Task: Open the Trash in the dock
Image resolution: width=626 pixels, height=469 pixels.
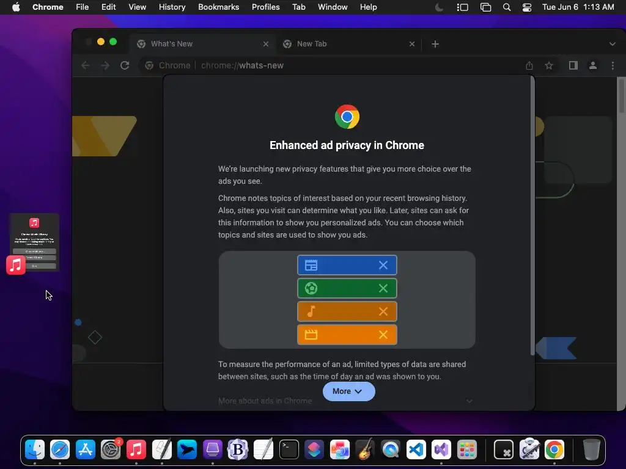Action: (x=591, y=449)
